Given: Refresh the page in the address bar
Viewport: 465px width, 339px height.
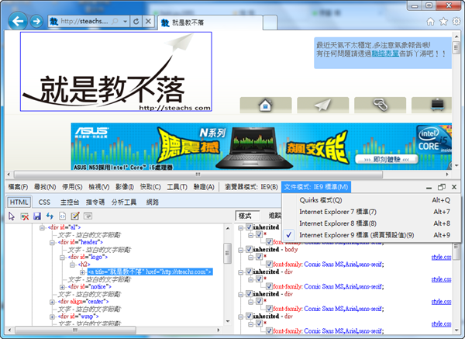Looking at the screenshot, I should [136, 22].
